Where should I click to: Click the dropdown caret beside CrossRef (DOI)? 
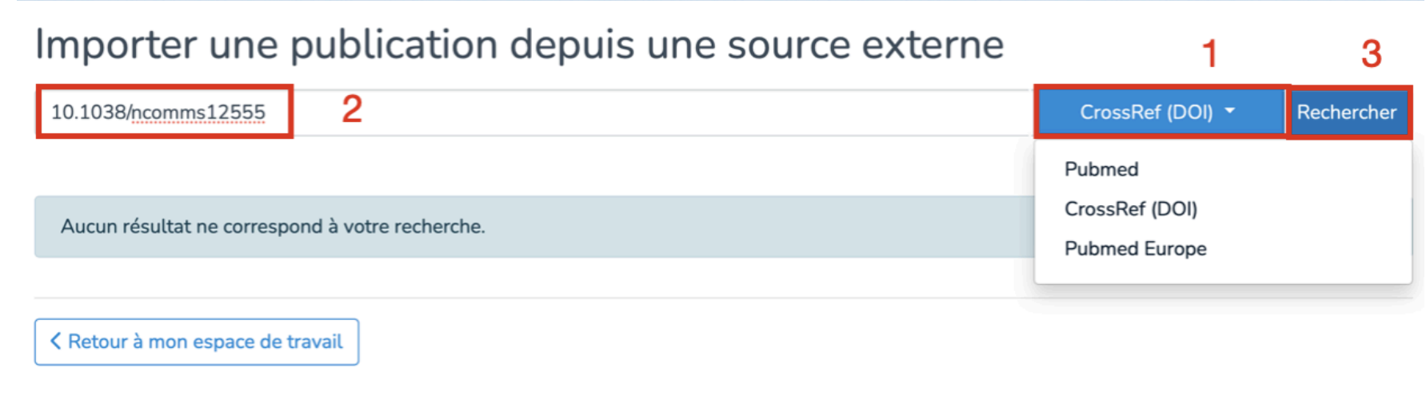pos(1230,111)
